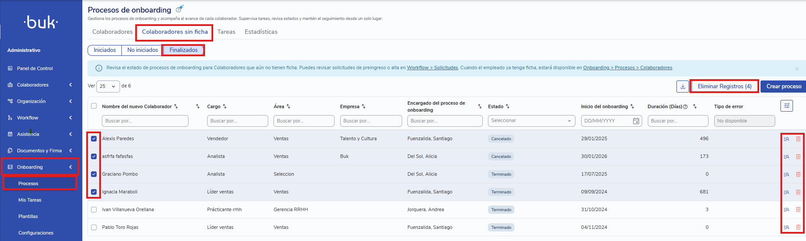
Task: Uncheck Graciano Pombo checkbox
Action: click(x=94, y=174)
